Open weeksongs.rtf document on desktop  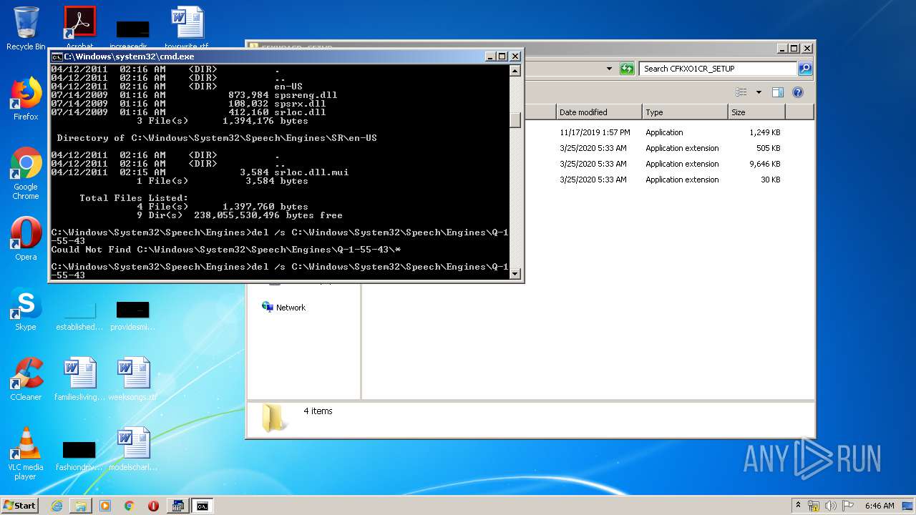133,379
